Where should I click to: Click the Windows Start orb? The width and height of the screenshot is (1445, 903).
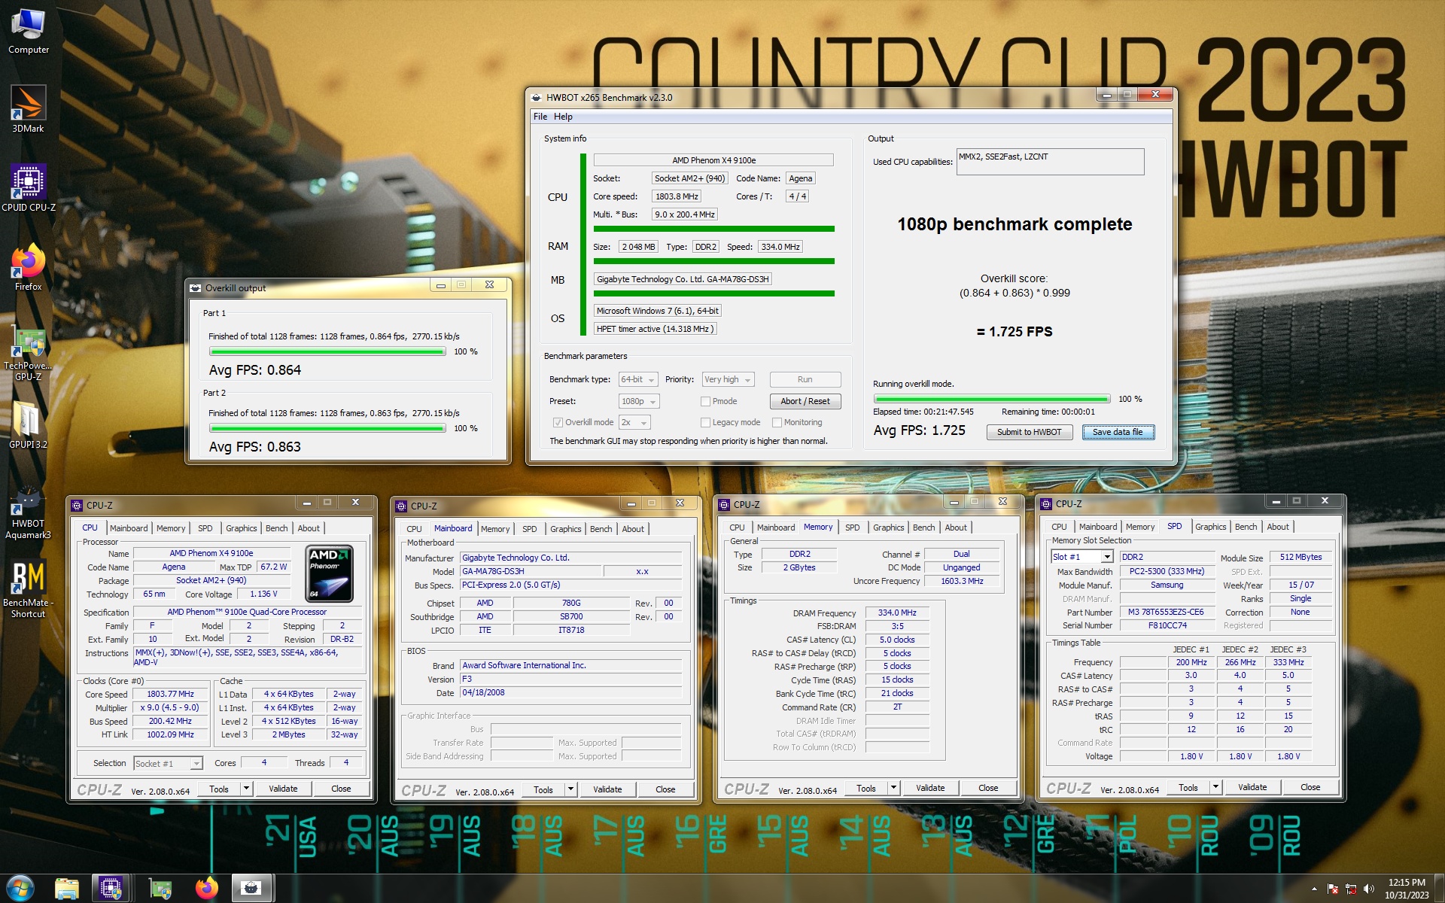20,888
